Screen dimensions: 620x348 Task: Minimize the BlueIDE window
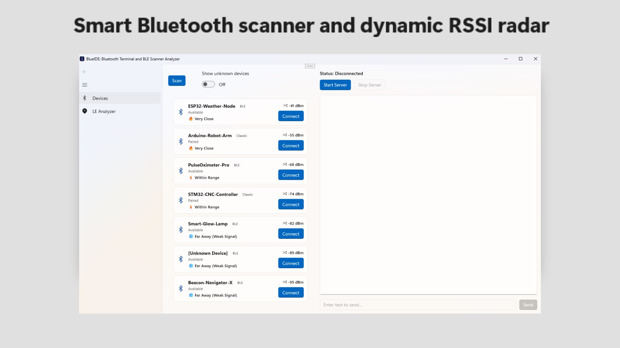click(x=506, y=59)
